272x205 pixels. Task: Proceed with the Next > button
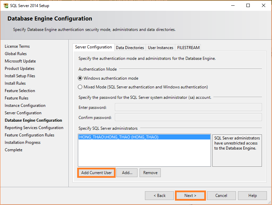190,196
